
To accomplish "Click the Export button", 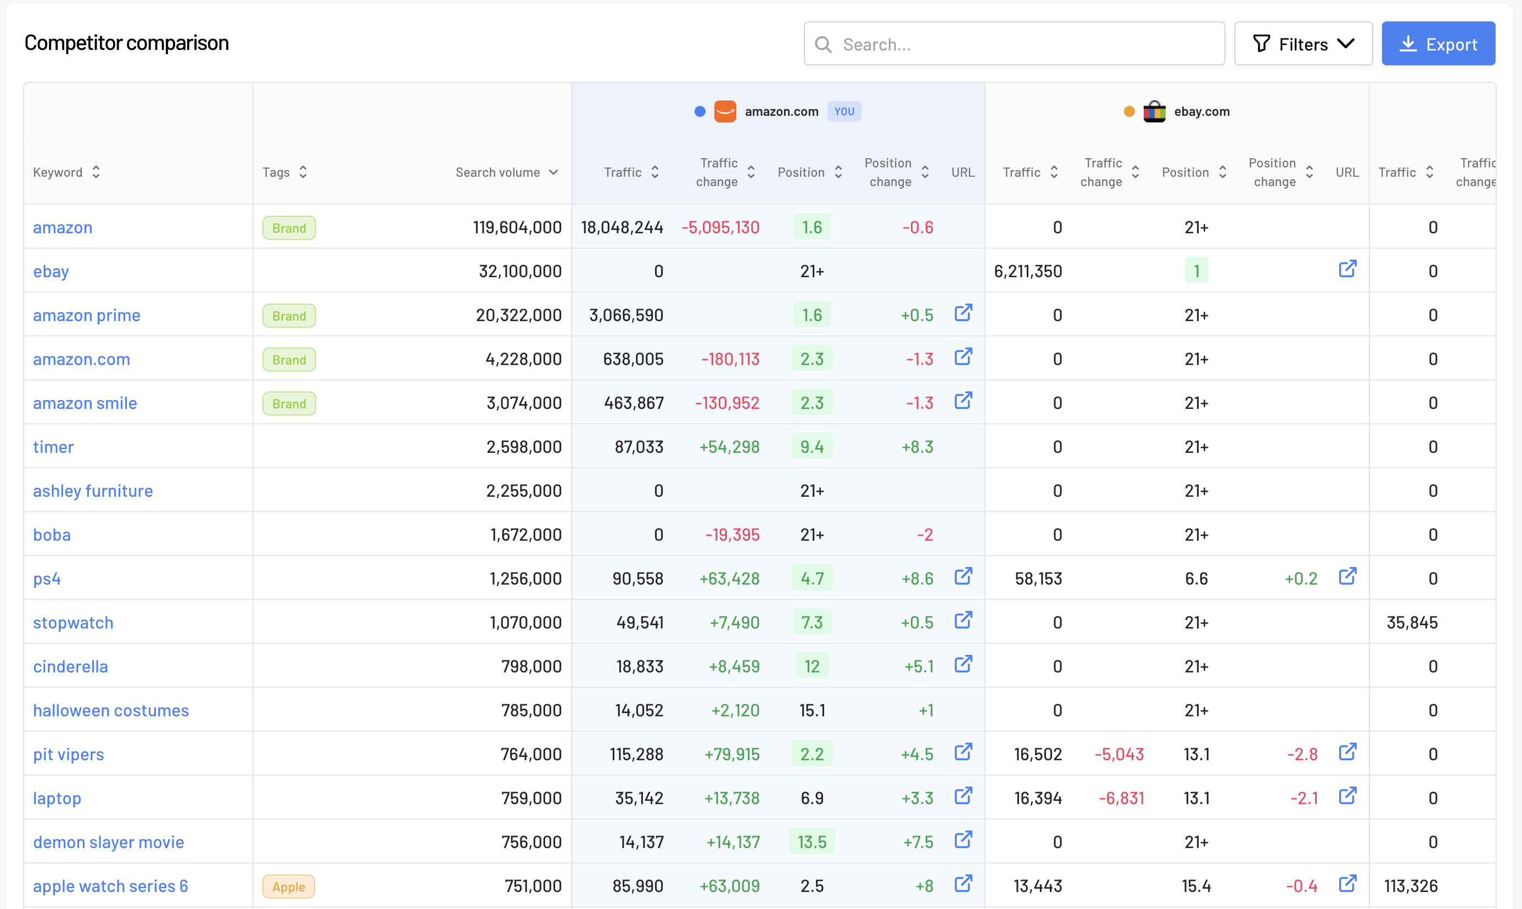I will (x=1437, y=44).
